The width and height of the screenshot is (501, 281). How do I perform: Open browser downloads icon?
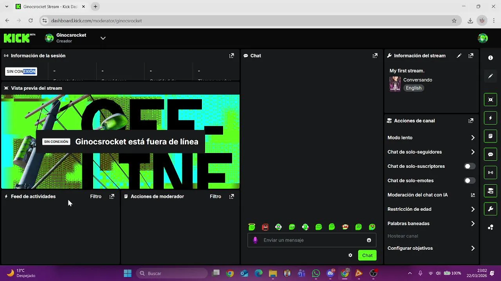[x=470, y=21]
